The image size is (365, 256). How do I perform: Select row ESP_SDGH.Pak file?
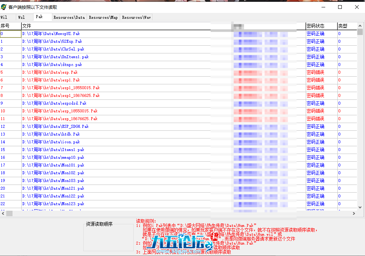[178, 126]
